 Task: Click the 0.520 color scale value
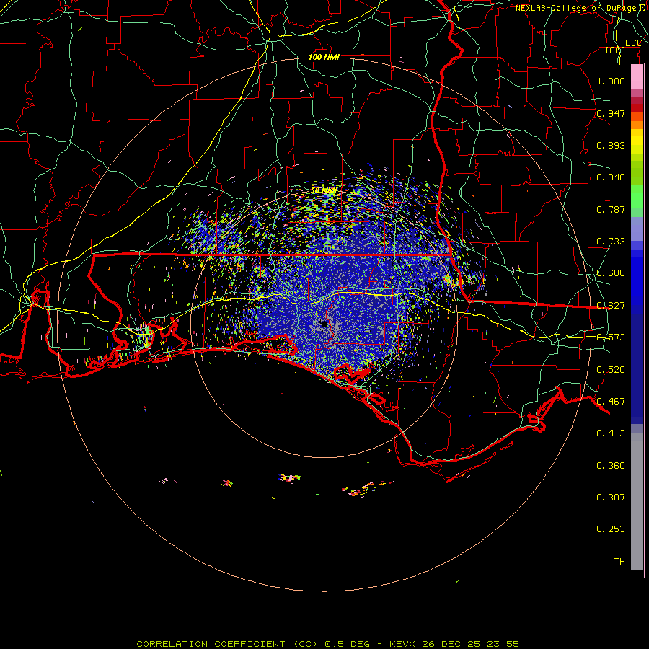pos(611,370)
